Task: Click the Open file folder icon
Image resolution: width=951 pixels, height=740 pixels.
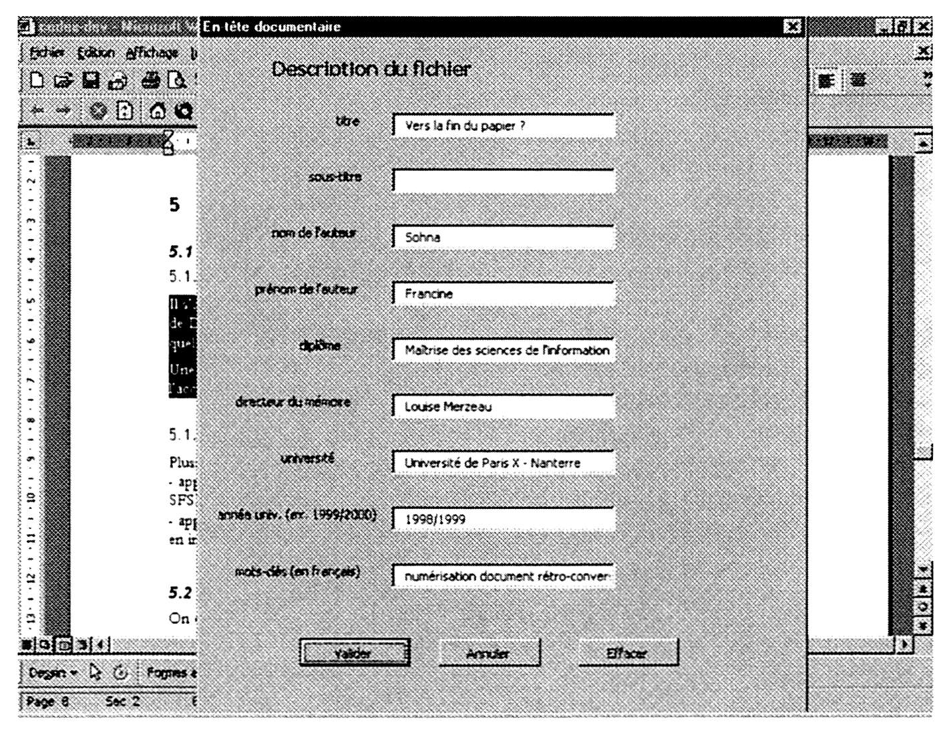Action: (63, 81)
